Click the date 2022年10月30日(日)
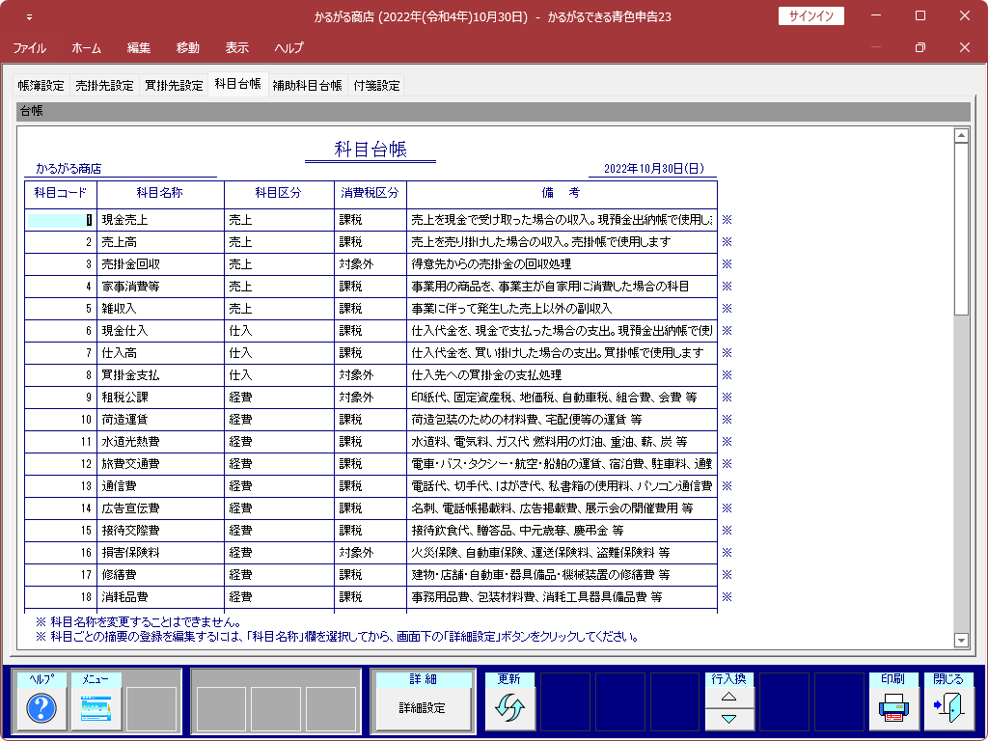Screen dimensions: 988x741 pyautogui.click(x=654, y=169)
